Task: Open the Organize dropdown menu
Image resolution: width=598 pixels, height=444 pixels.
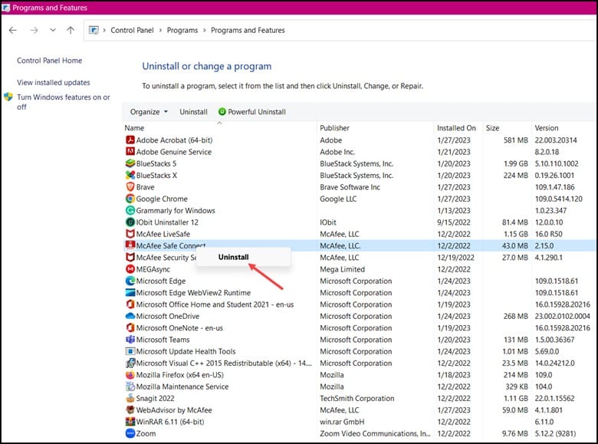Action: pyautogui.click(x=149, y=112)
